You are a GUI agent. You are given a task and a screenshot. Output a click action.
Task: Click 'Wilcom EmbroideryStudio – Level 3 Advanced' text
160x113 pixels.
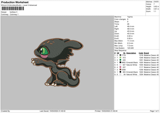[x=19, y=5]
